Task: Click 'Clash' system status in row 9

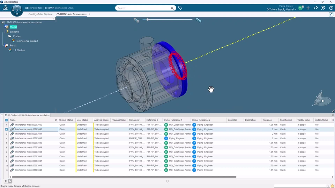Action: pyautogui.click(x=62, y=161)
